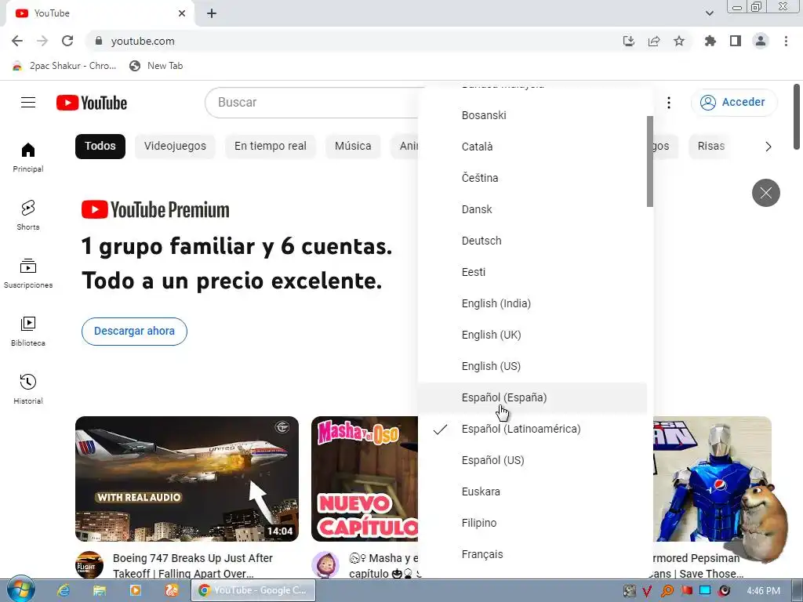Screen dimensions: 803x602
Task: Choose Deutsch language
Action: 532,241
